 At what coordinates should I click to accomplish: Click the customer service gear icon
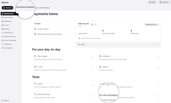[x=35, y=34]
